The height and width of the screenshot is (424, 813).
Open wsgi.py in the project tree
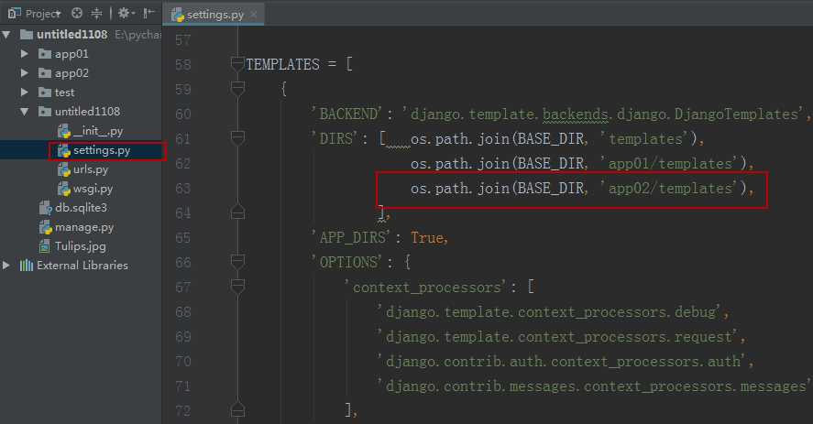(x=93, y=189)
